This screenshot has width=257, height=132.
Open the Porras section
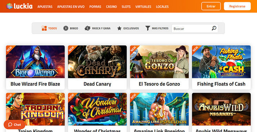[95, 7]
